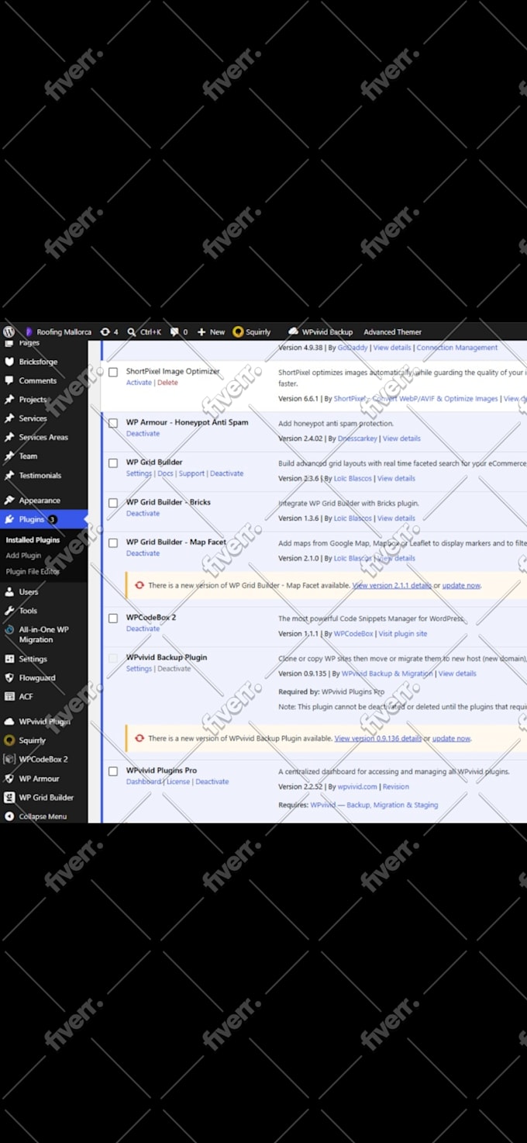The width and height of the screenshot is (527, 1143).
Task: Update WP Grid Builder - Map Facet now
Action: (x=461, y=586)
